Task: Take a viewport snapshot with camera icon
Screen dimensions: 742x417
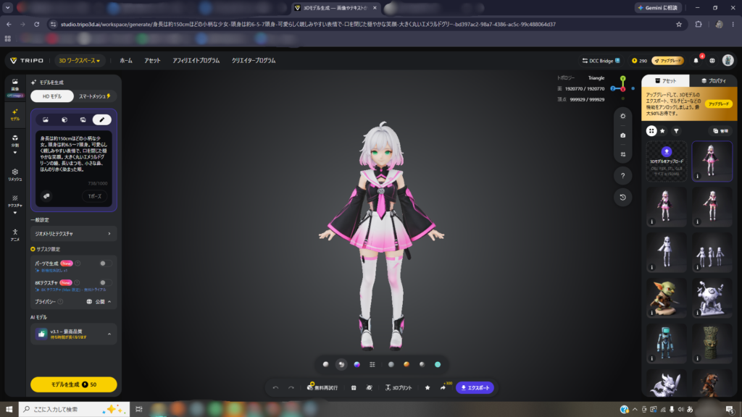Action: 622,135
